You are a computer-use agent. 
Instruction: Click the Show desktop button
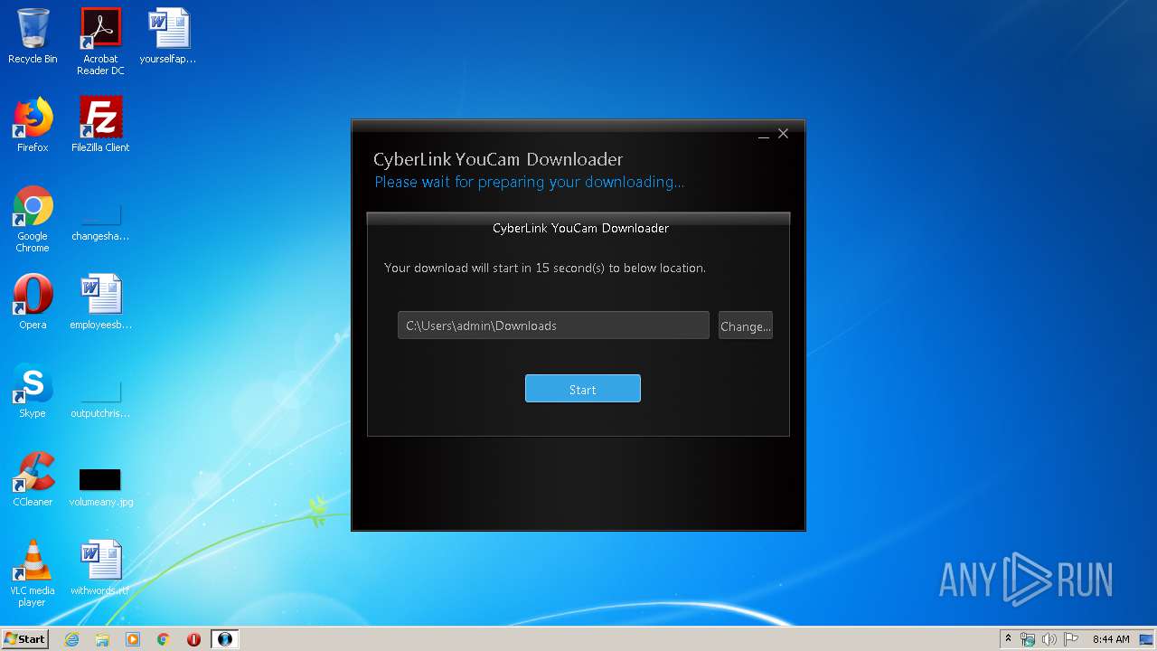(1148, 639)
